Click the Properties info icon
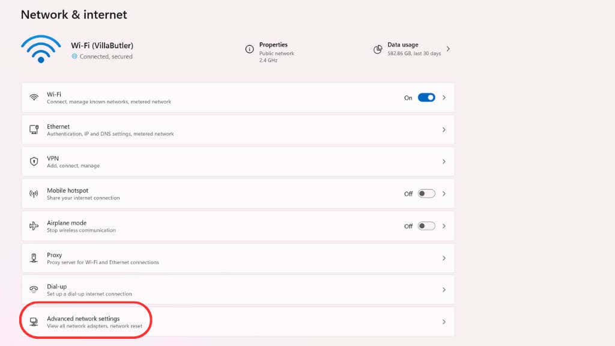615x346 pixels. coord(249,49)
